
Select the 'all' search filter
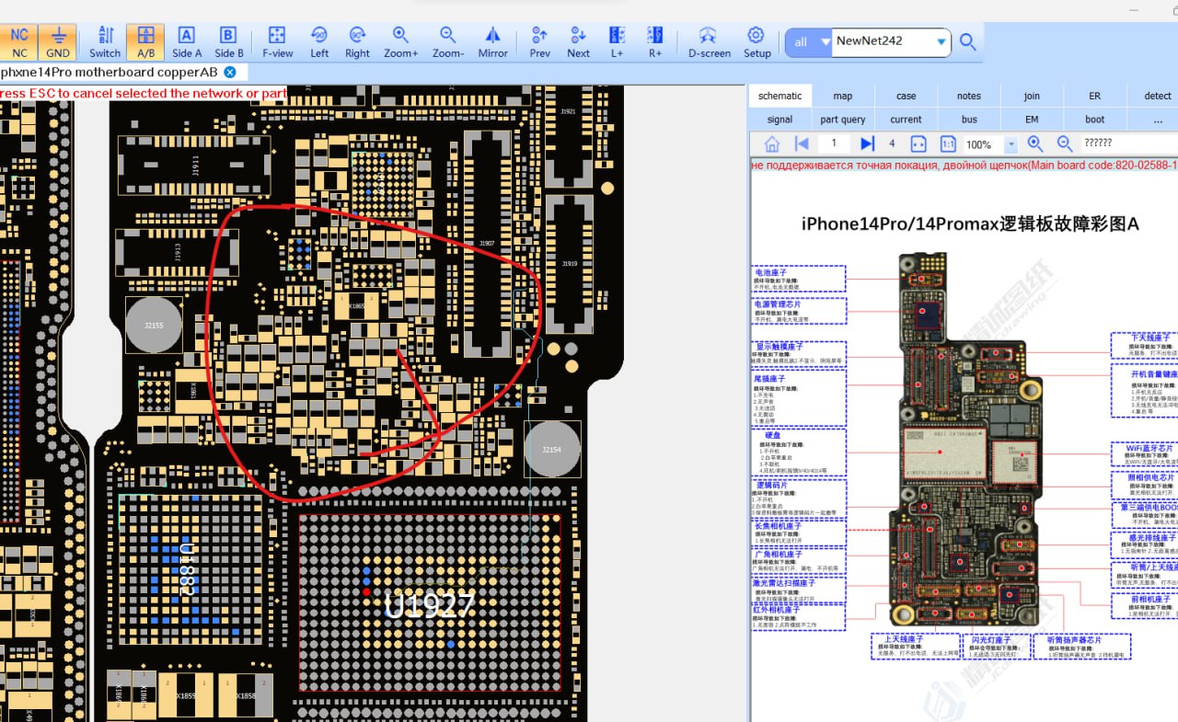click(x=807, y=42)
